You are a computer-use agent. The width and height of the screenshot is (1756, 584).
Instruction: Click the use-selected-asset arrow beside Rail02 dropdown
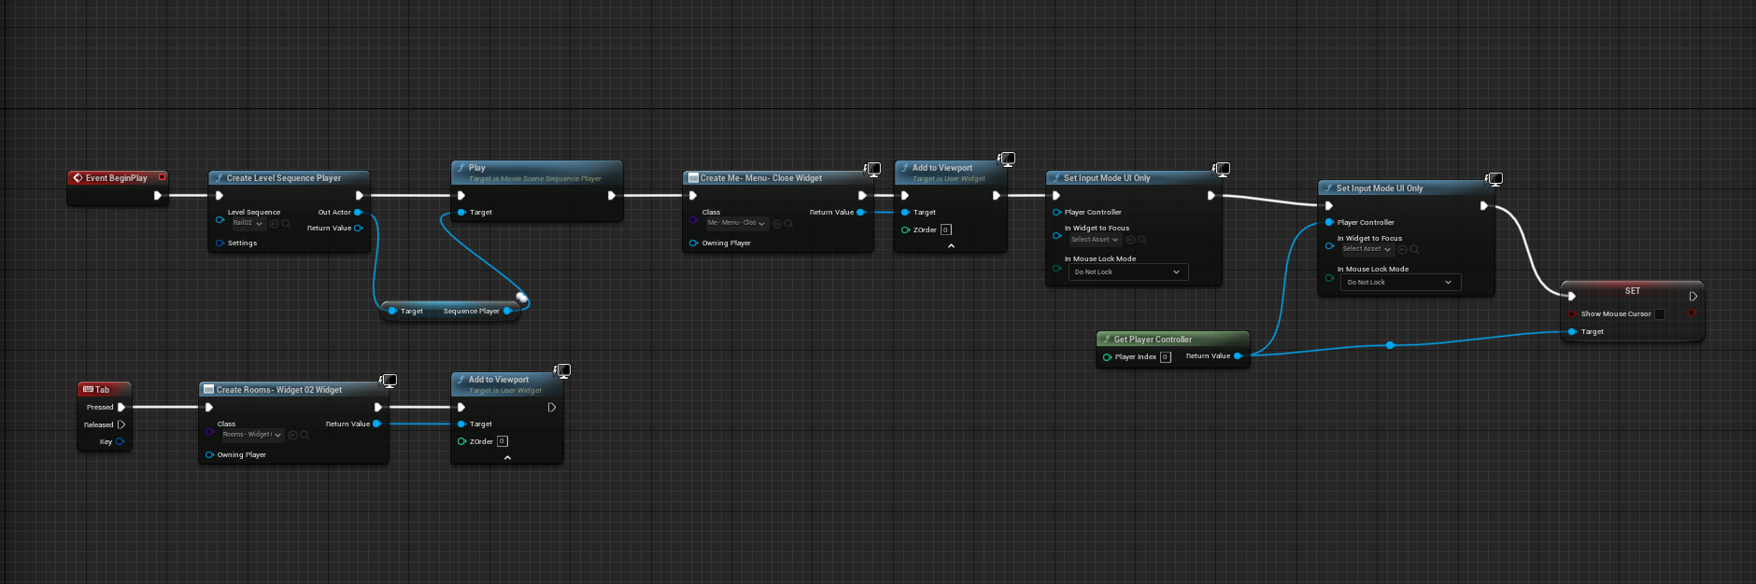pyautogui.click(x=275, y=224)
